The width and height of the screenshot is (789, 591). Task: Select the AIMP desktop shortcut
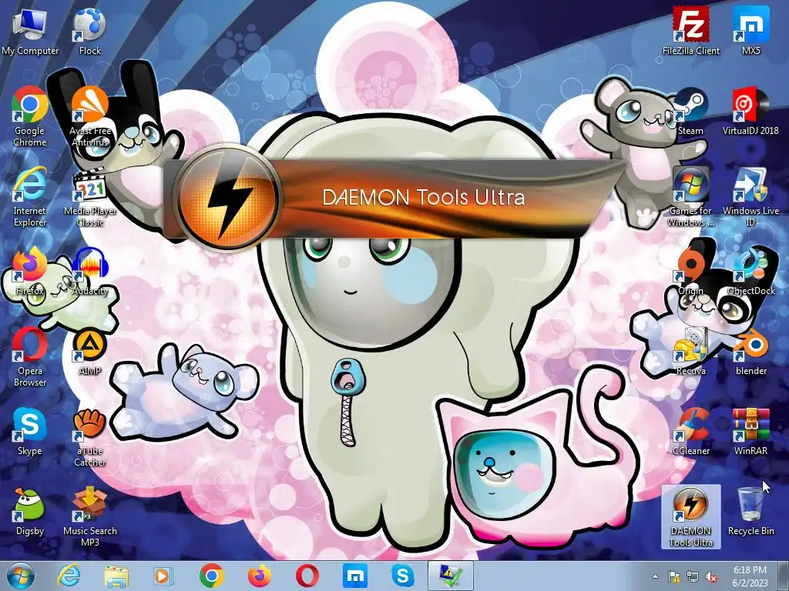(89, 352)
